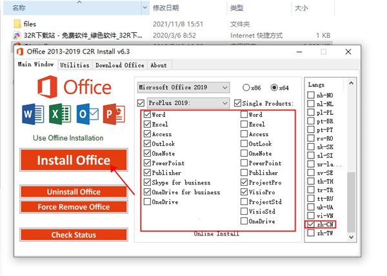387x276 pixels.
Task: Click the Langs list scrollbar thumb
Action: click(x=352, y=202)
